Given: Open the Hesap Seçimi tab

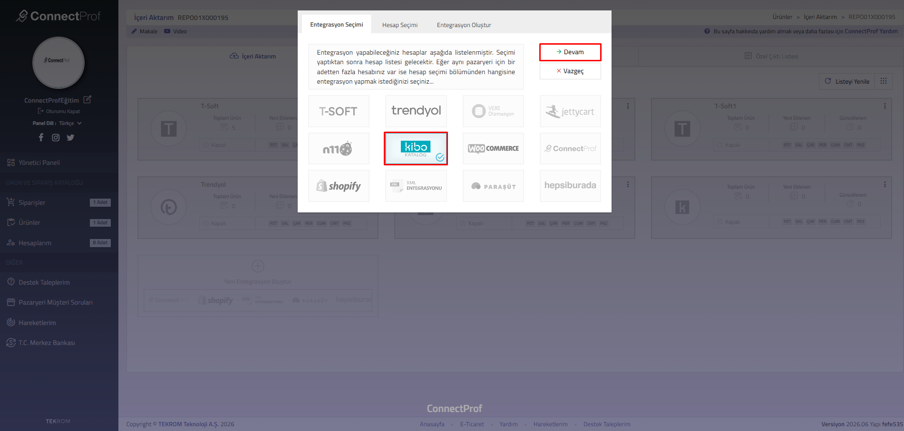Looking at the screenshot, I should tap(400, 25).
